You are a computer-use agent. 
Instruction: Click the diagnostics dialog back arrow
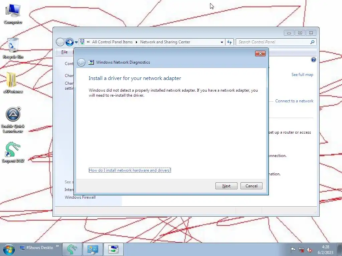point(81,62)
